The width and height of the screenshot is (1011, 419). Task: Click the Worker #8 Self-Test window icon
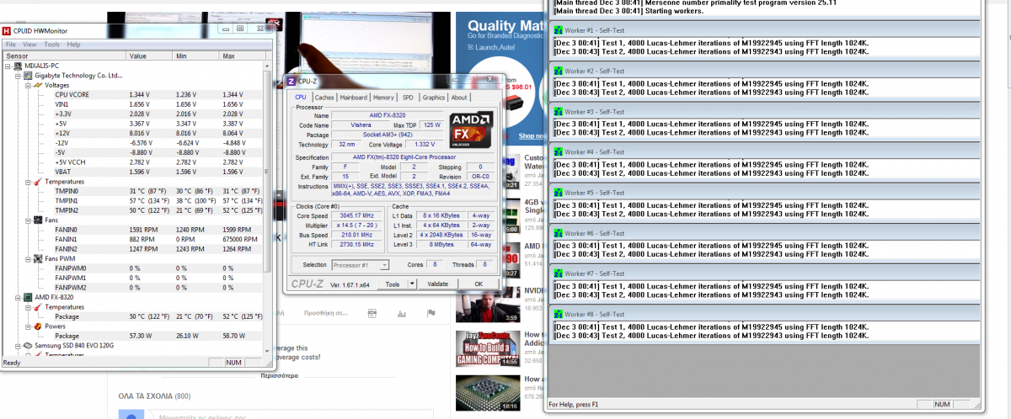557,314
